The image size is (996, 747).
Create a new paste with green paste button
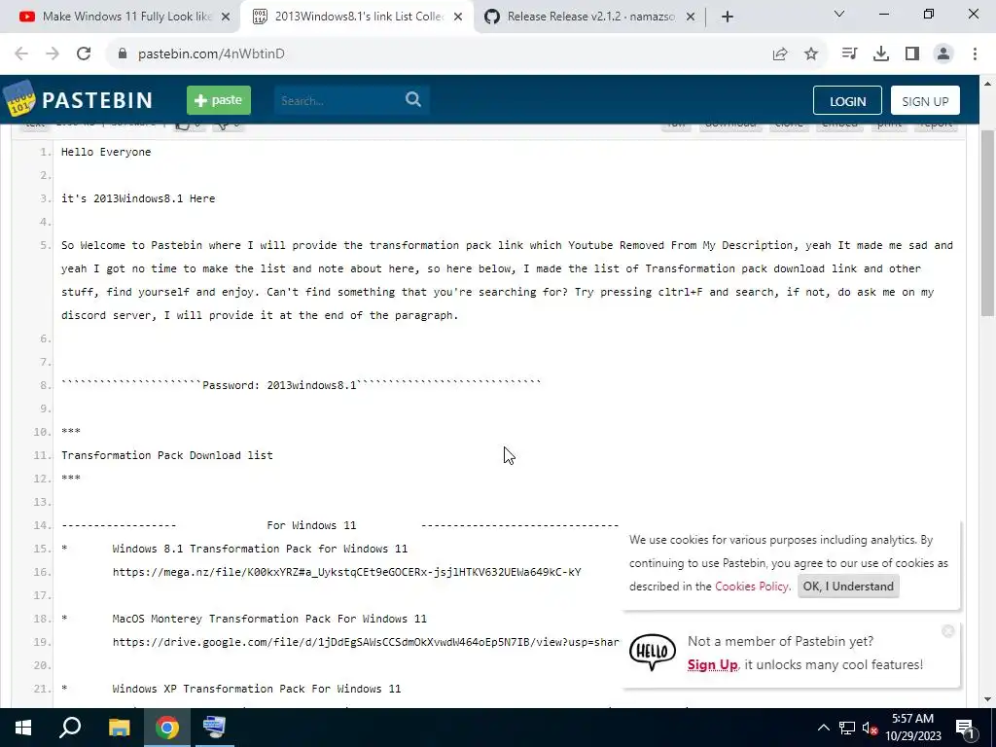(219, 100)
